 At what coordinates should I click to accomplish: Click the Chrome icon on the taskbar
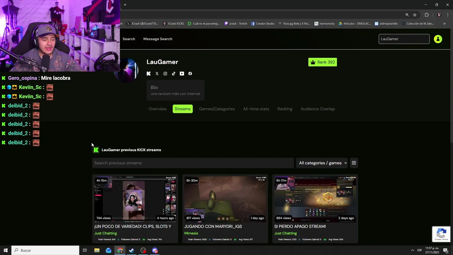(120, 250)
